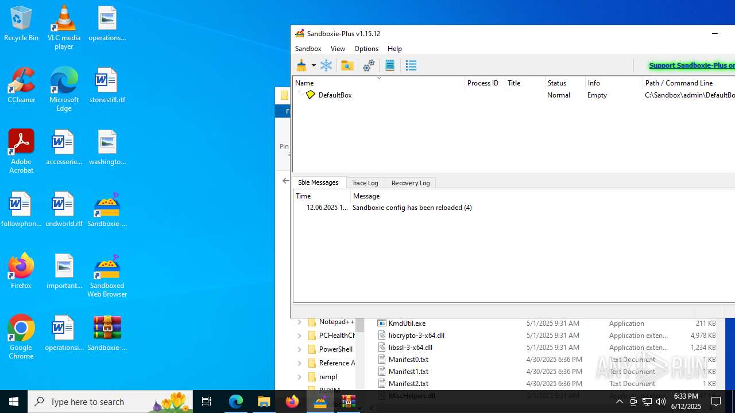Click the Edit ini notepad icon
This screenshot has width=735, height=413.
(x=390, y=65)
